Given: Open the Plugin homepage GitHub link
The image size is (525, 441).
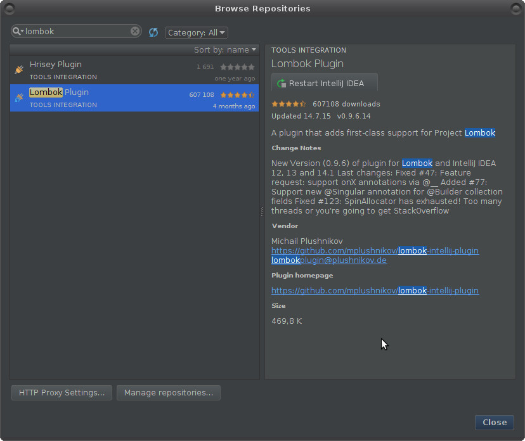Looking at the screenshot, I should 375,290.
